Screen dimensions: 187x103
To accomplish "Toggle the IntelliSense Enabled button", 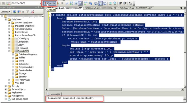I will pos(80,3).
